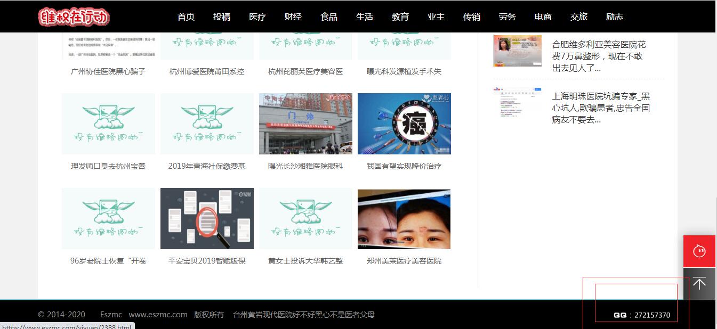This screenshot has height=329, width=717.
Task: Open the hospital outpatient building photo thumbnail
Action: (305, 124)
